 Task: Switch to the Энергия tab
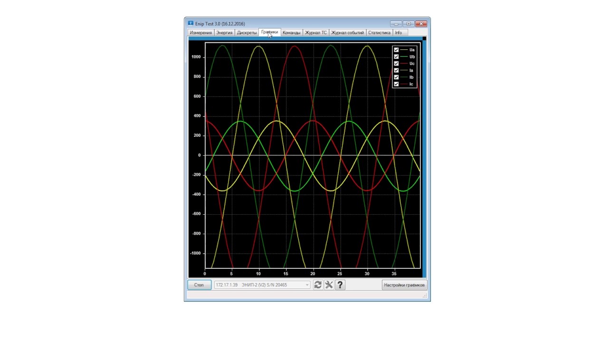224,33
